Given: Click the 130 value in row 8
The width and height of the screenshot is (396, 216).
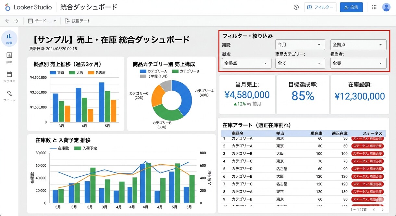Looking at the screenshot, I should click(x=344, y=192).
